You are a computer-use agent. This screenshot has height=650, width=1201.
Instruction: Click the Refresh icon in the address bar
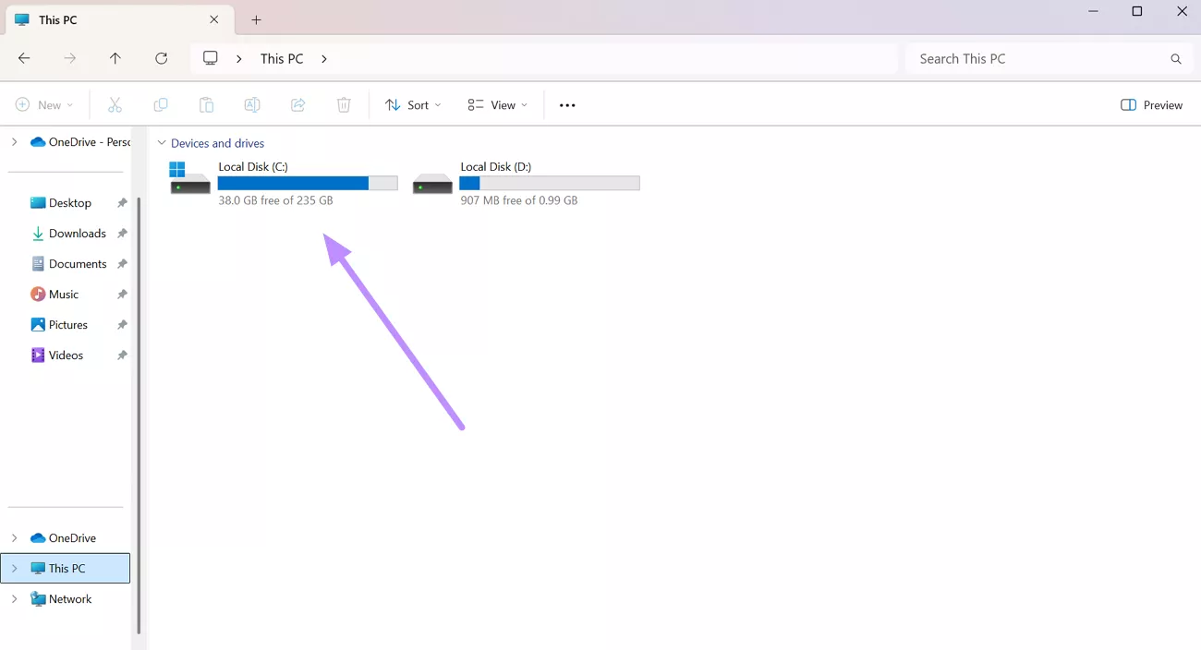click(162, 57)
